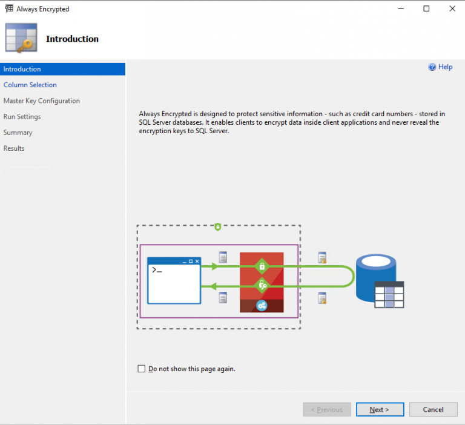Viewport: 465px width, 425px height.
Task: Click the green shield lock icon on dashed border
Action: pos(218,227)
